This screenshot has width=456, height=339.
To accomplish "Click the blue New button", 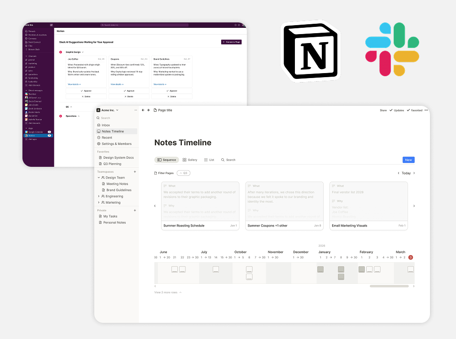I will tap(408, 160).
